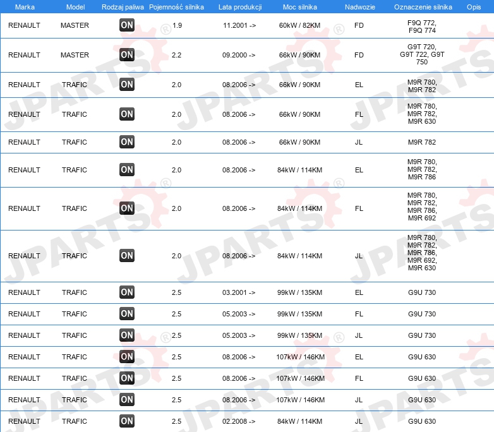
Task: Click the 1.9 engine capacity cell
Action: coord(178,25)
